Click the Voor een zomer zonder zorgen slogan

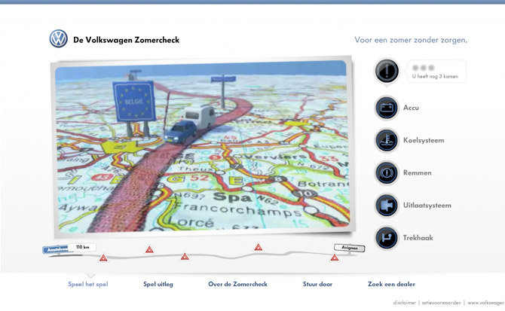pyautogui.click(x=411, y=40)
